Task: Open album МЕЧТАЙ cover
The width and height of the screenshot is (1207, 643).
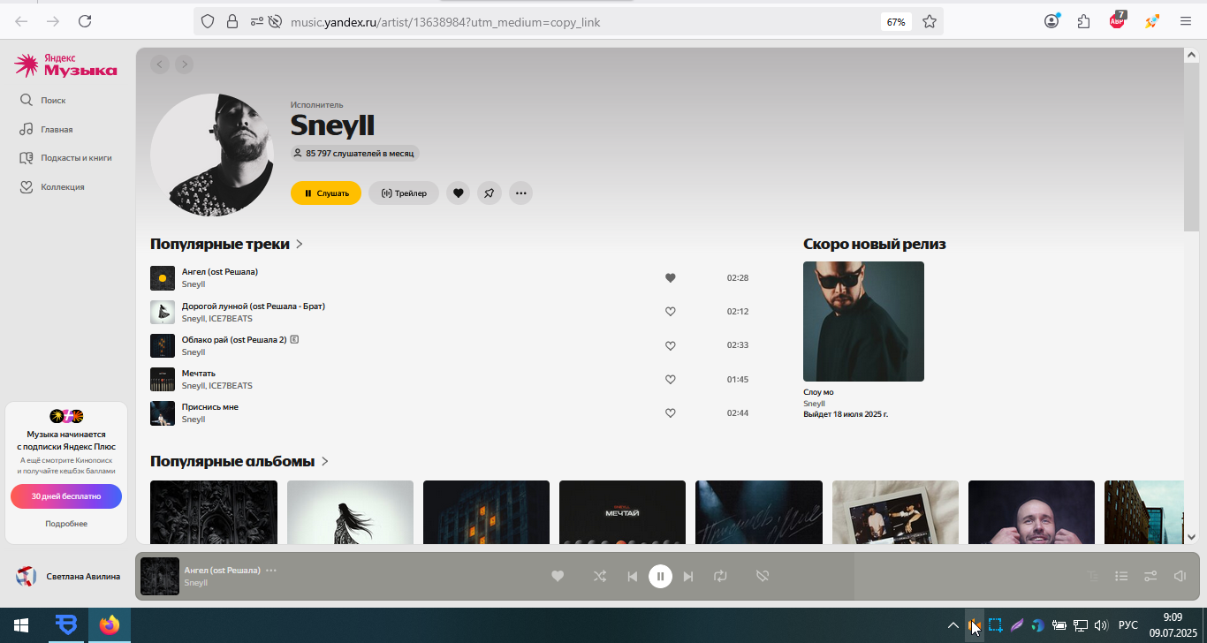Action: click(622, 512)
